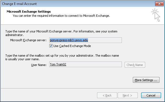
Task: Click the "Type the name of your Microsoft Exchange server" text
Action: (61, 33)
